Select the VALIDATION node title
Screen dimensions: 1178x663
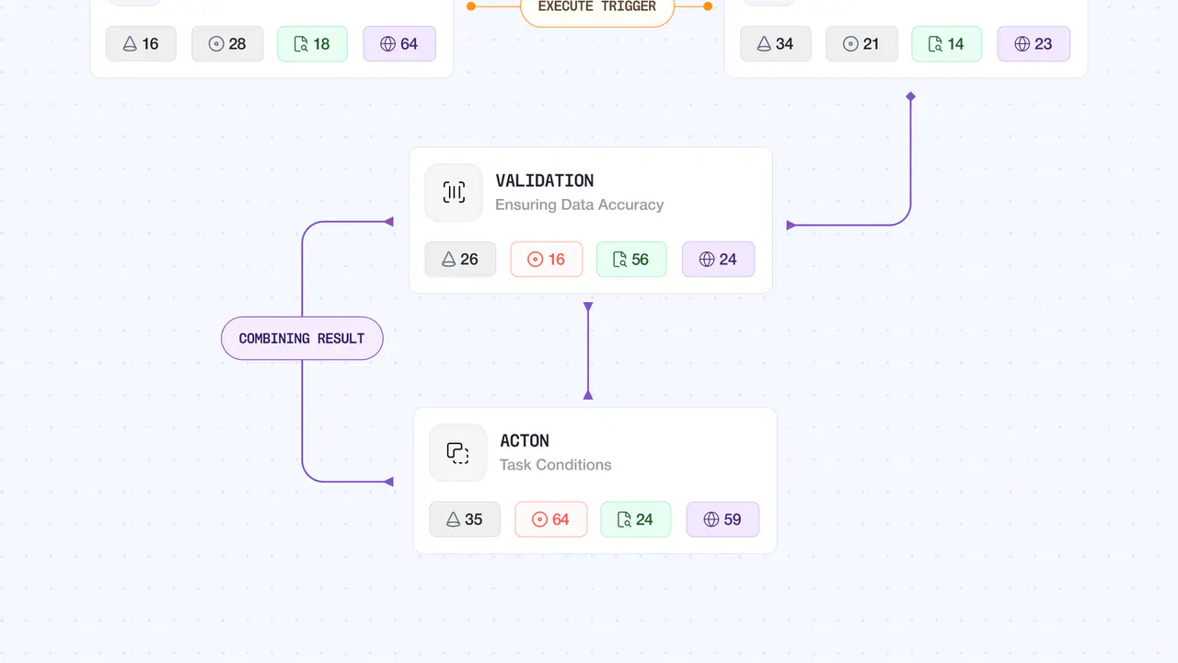[x=545, y=180]
